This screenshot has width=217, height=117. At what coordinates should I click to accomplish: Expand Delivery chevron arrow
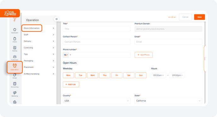tap(53, 41)
